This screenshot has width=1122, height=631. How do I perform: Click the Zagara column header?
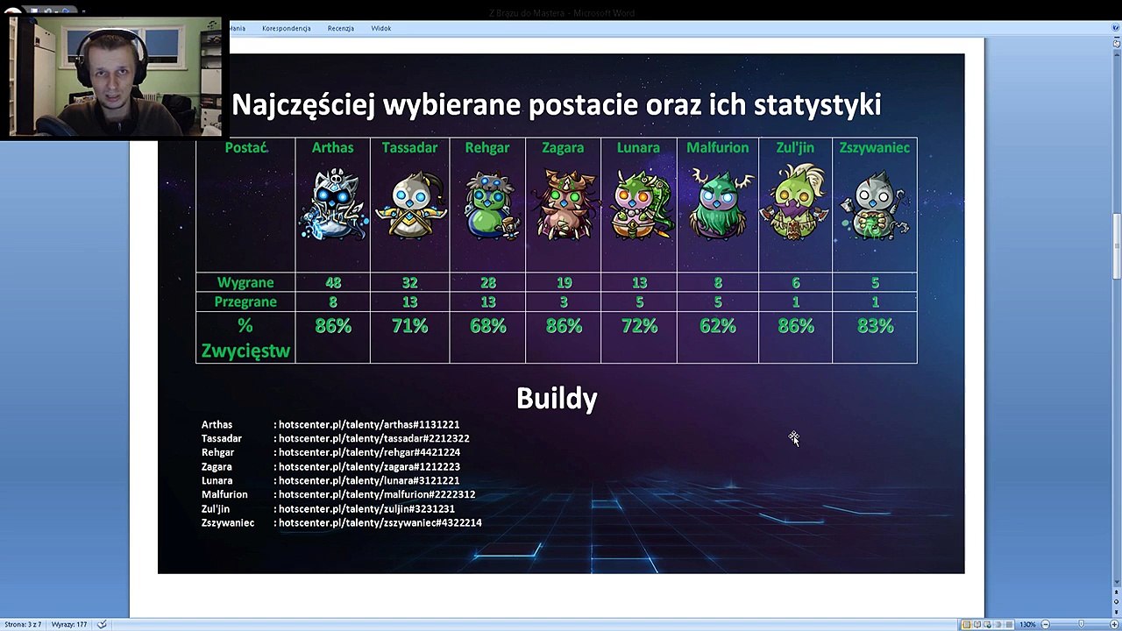563,148
